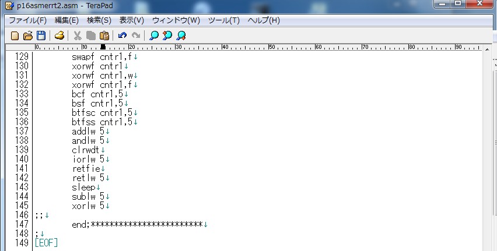Open a file with the folder icon
This screenshot has height=251, width=497.
pyautogui.click(x=28, y=36)
